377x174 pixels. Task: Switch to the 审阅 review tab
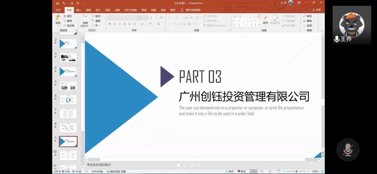click(144, 10)
